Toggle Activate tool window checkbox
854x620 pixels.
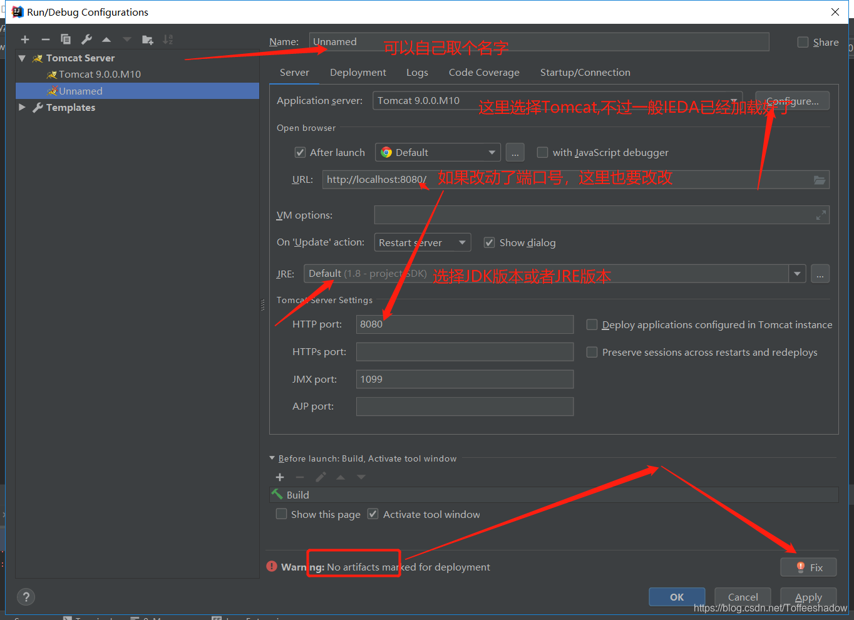[x=373, y=514]
